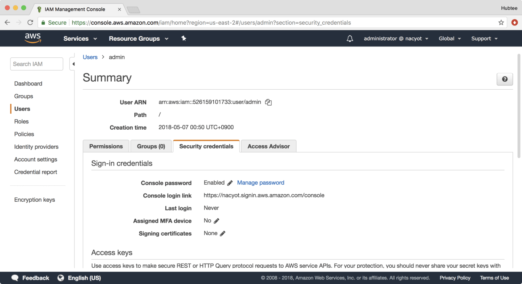522x284 pixels.
Task: Collapse the IAM sidebar arrow
Action: (73, 64)
